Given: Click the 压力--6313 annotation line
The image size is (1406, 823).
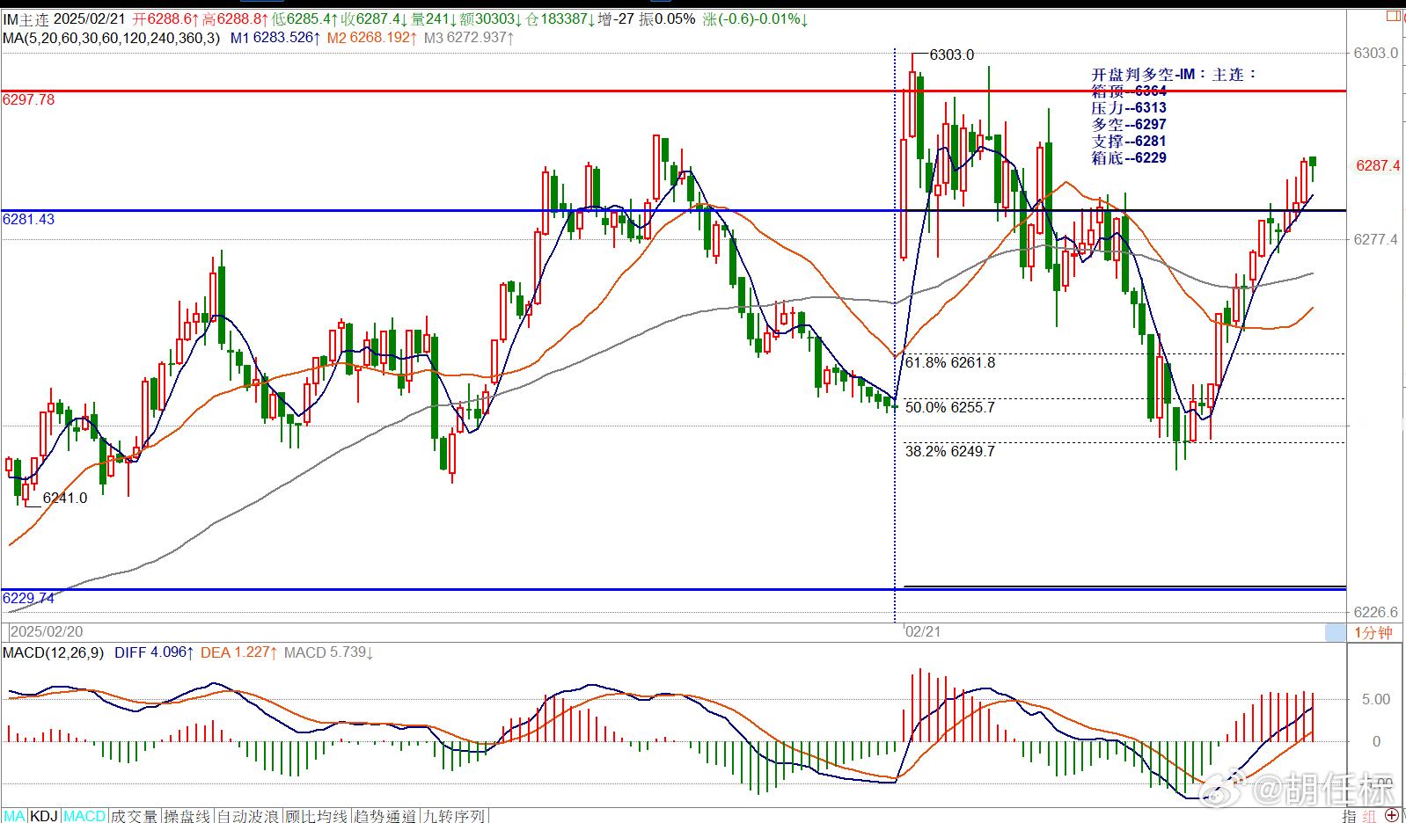Looking at the screenshot, I should (x=1129, y=107).
